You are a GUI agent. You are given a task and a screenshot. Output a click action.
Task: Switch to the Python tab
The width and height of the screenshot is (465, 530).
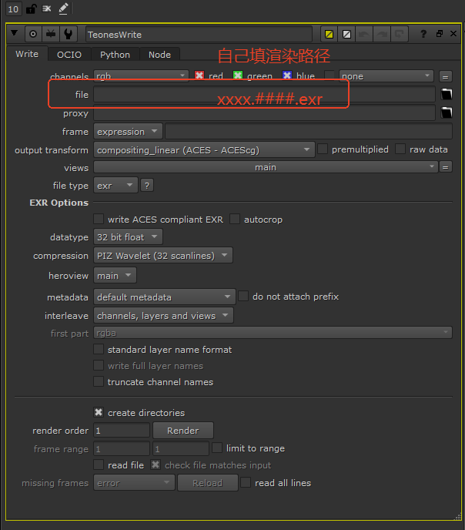[x=115, y=55]
